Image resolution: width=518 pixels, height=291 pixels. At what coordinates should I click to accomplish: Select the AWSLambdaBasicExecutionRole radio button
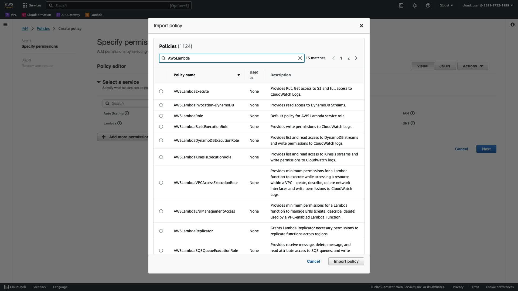coord(161,127)
